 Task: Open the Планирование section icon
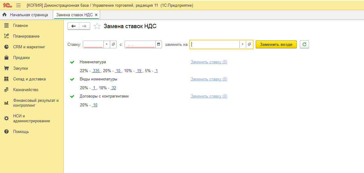(6, 36)
